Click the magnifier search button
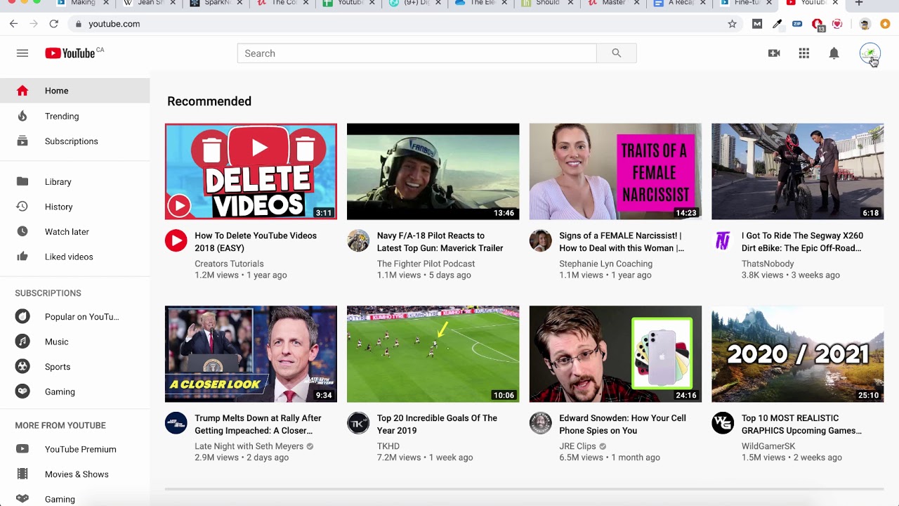Viewport: 899px width, 506px height. (x=617, y=53)
